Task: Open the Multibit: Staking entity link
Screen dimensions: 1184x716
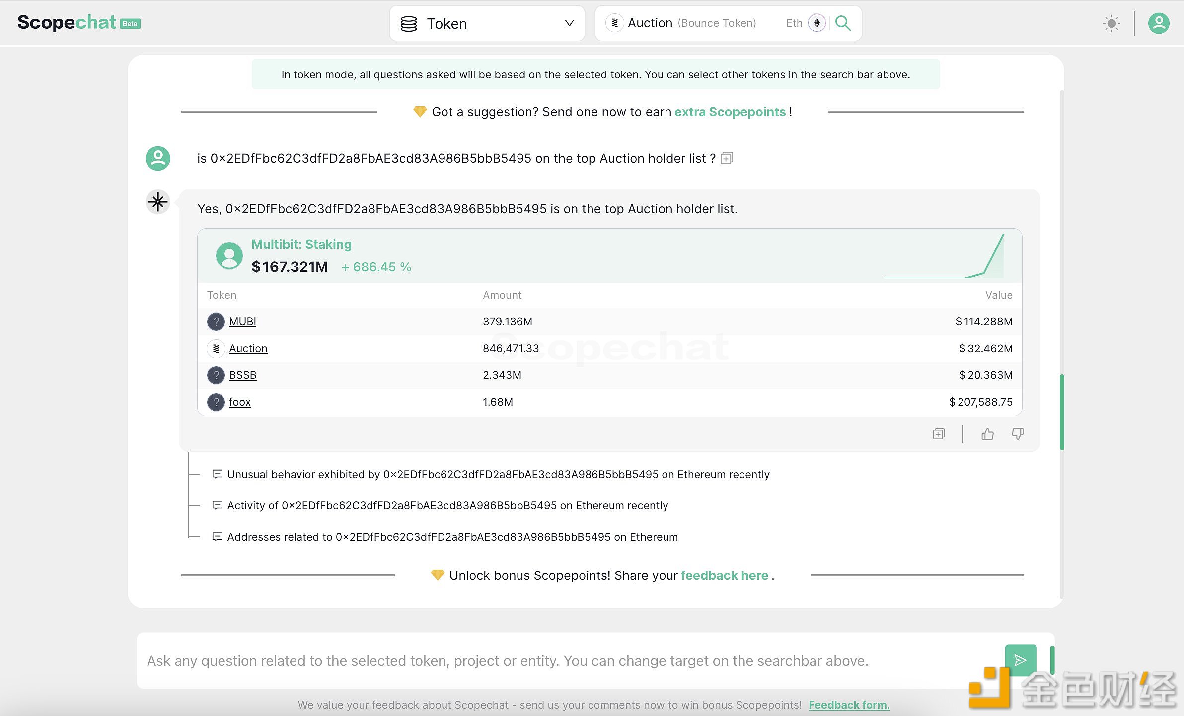Action: tap(301, 244)
